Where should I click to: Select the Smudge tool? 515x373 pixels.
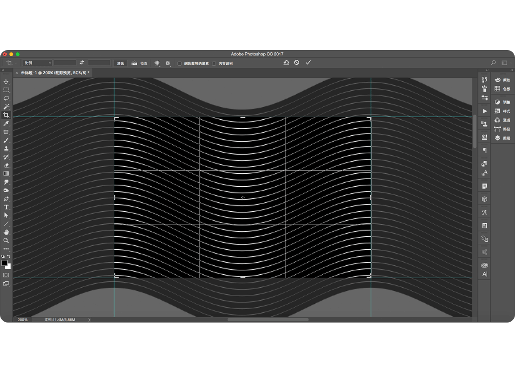pyautogui.click(x=6, y=182)
